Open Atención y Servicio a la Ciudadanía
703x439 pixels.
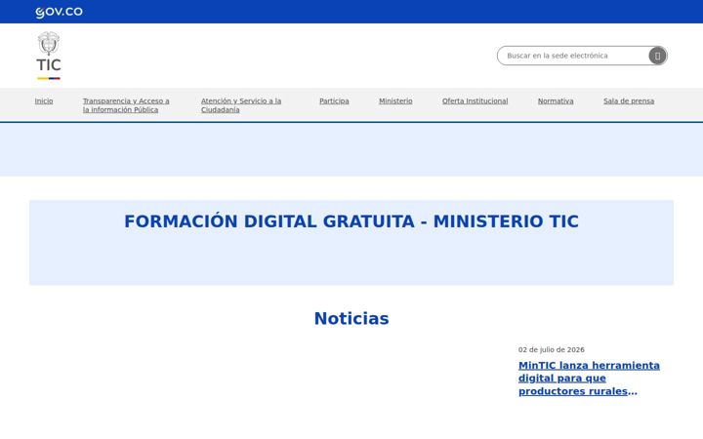coord(241,105)
